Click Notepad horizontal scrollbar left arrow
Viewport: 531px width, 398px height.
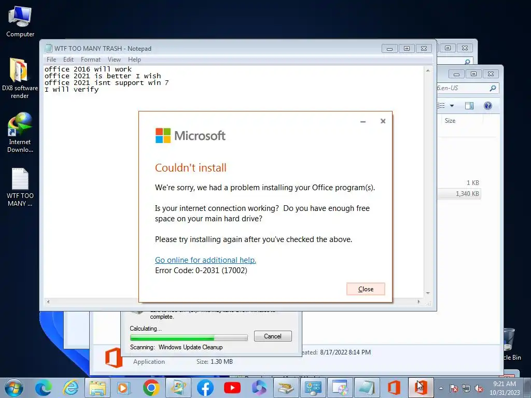[48, 302]
